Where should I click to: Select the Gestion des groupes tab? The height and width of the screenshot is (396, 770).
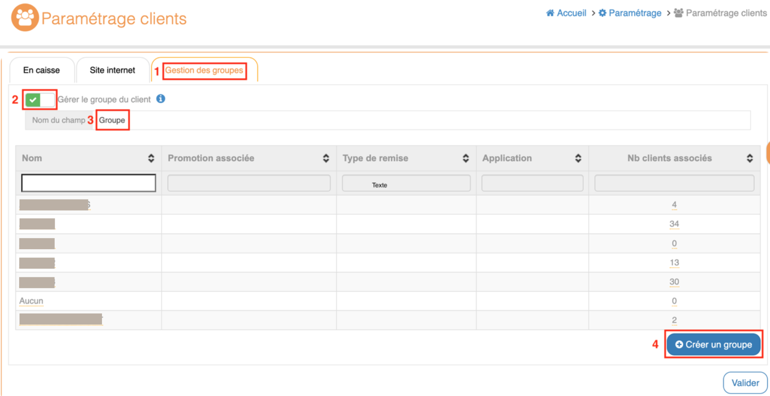(204, 70)
